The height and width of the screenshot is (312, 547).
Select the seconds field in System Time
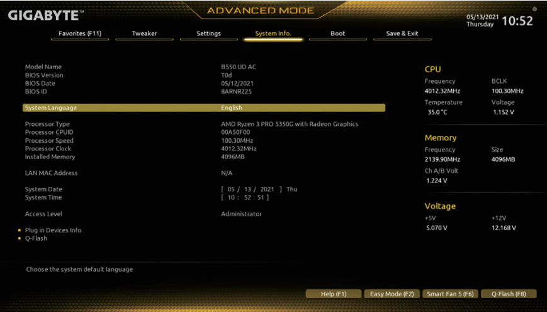261,198
